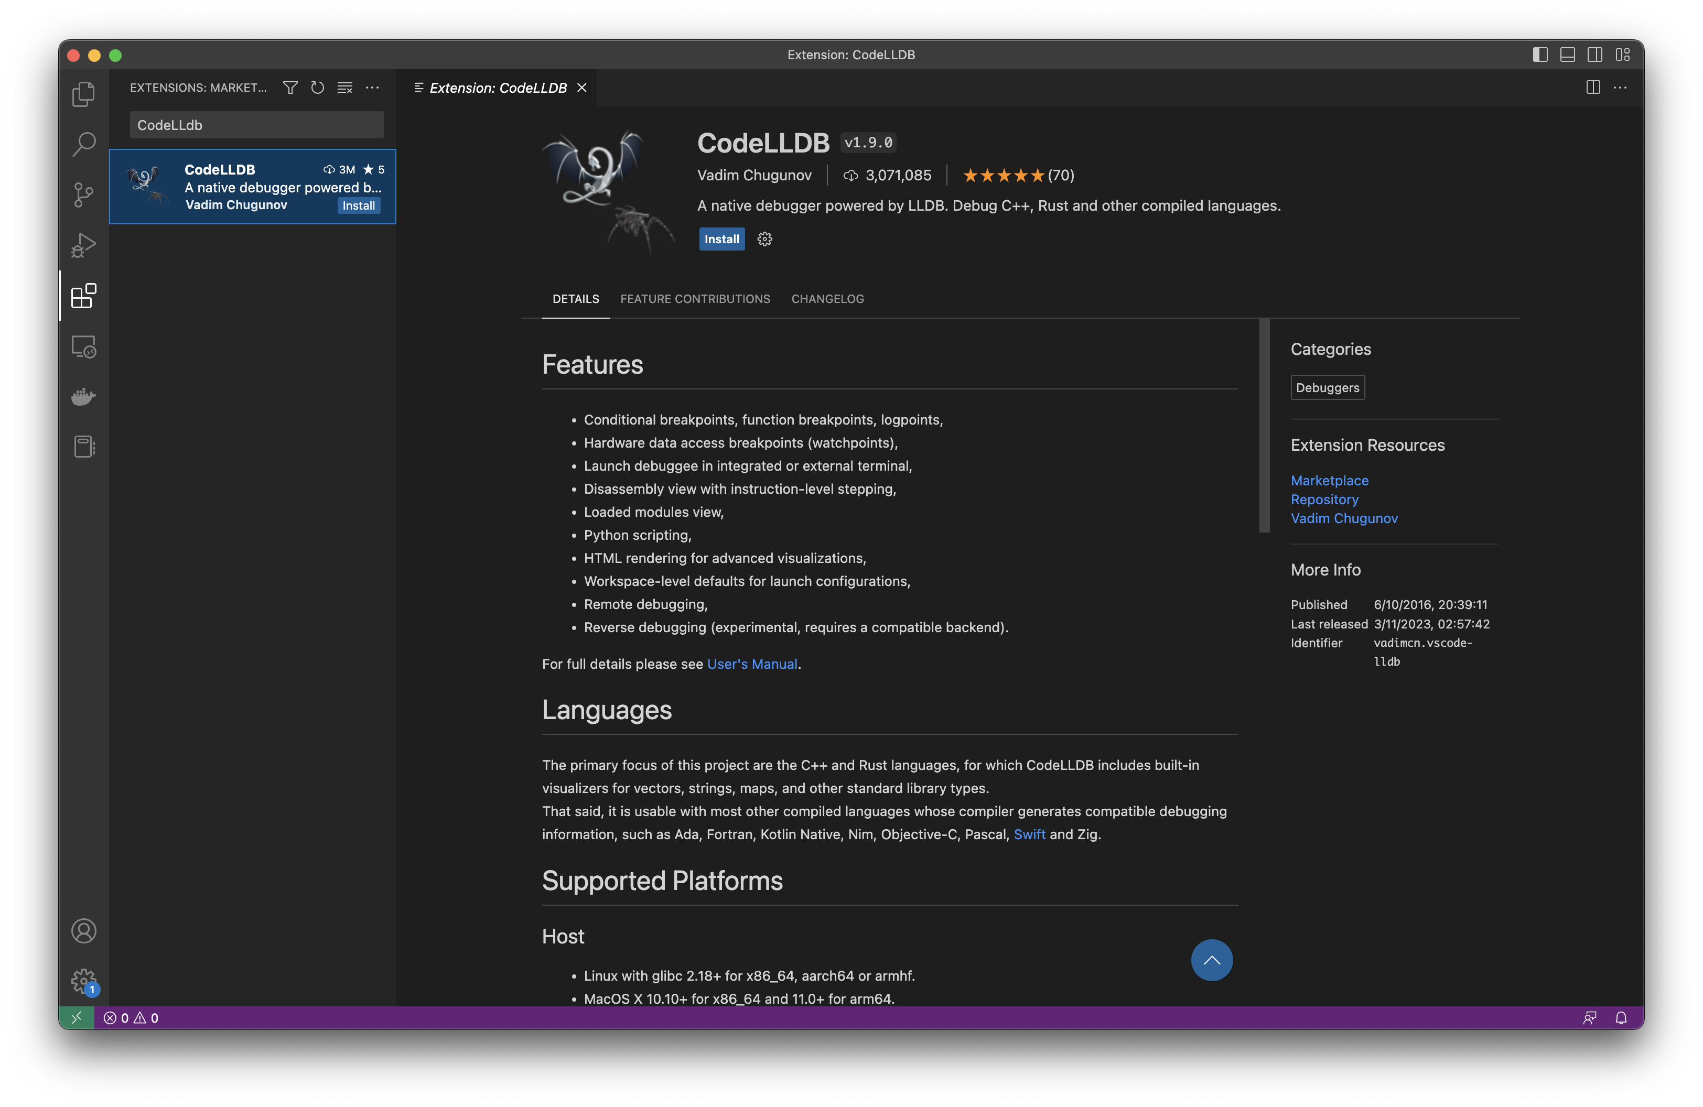Install CodeLLDB from the details page
Viewport: 1703px width, 1107px height.
(x=721, y=240)
